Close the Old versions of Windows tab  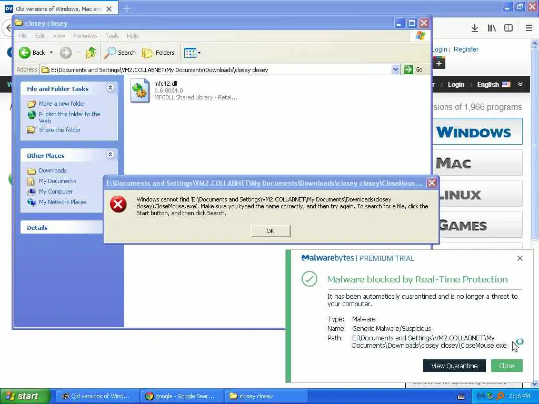tap(109, 9)
